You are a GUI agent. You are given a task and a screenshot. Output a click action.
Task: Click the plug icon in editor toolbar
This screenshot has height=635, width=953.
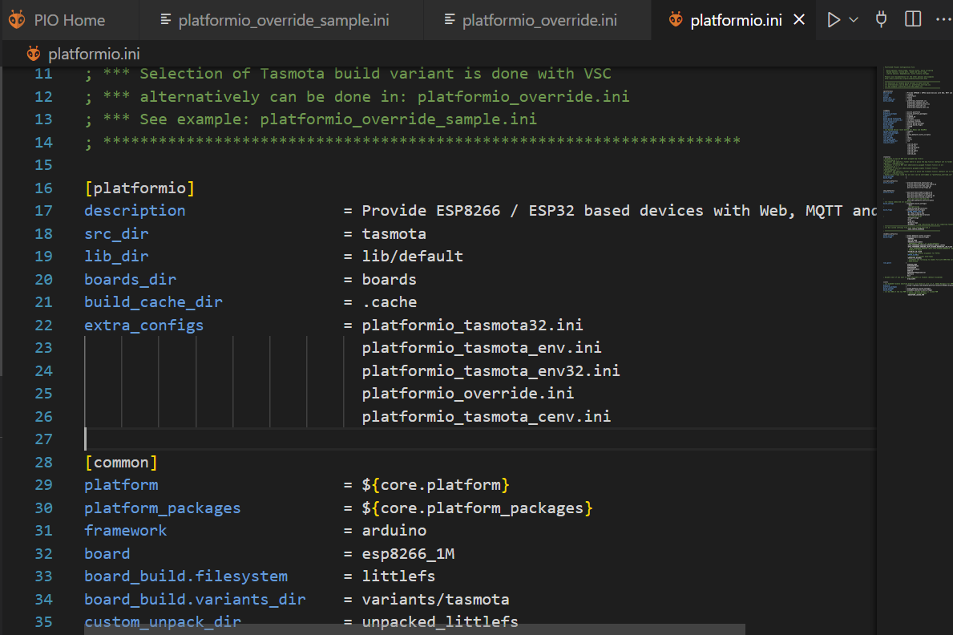(x=882, y=19)
